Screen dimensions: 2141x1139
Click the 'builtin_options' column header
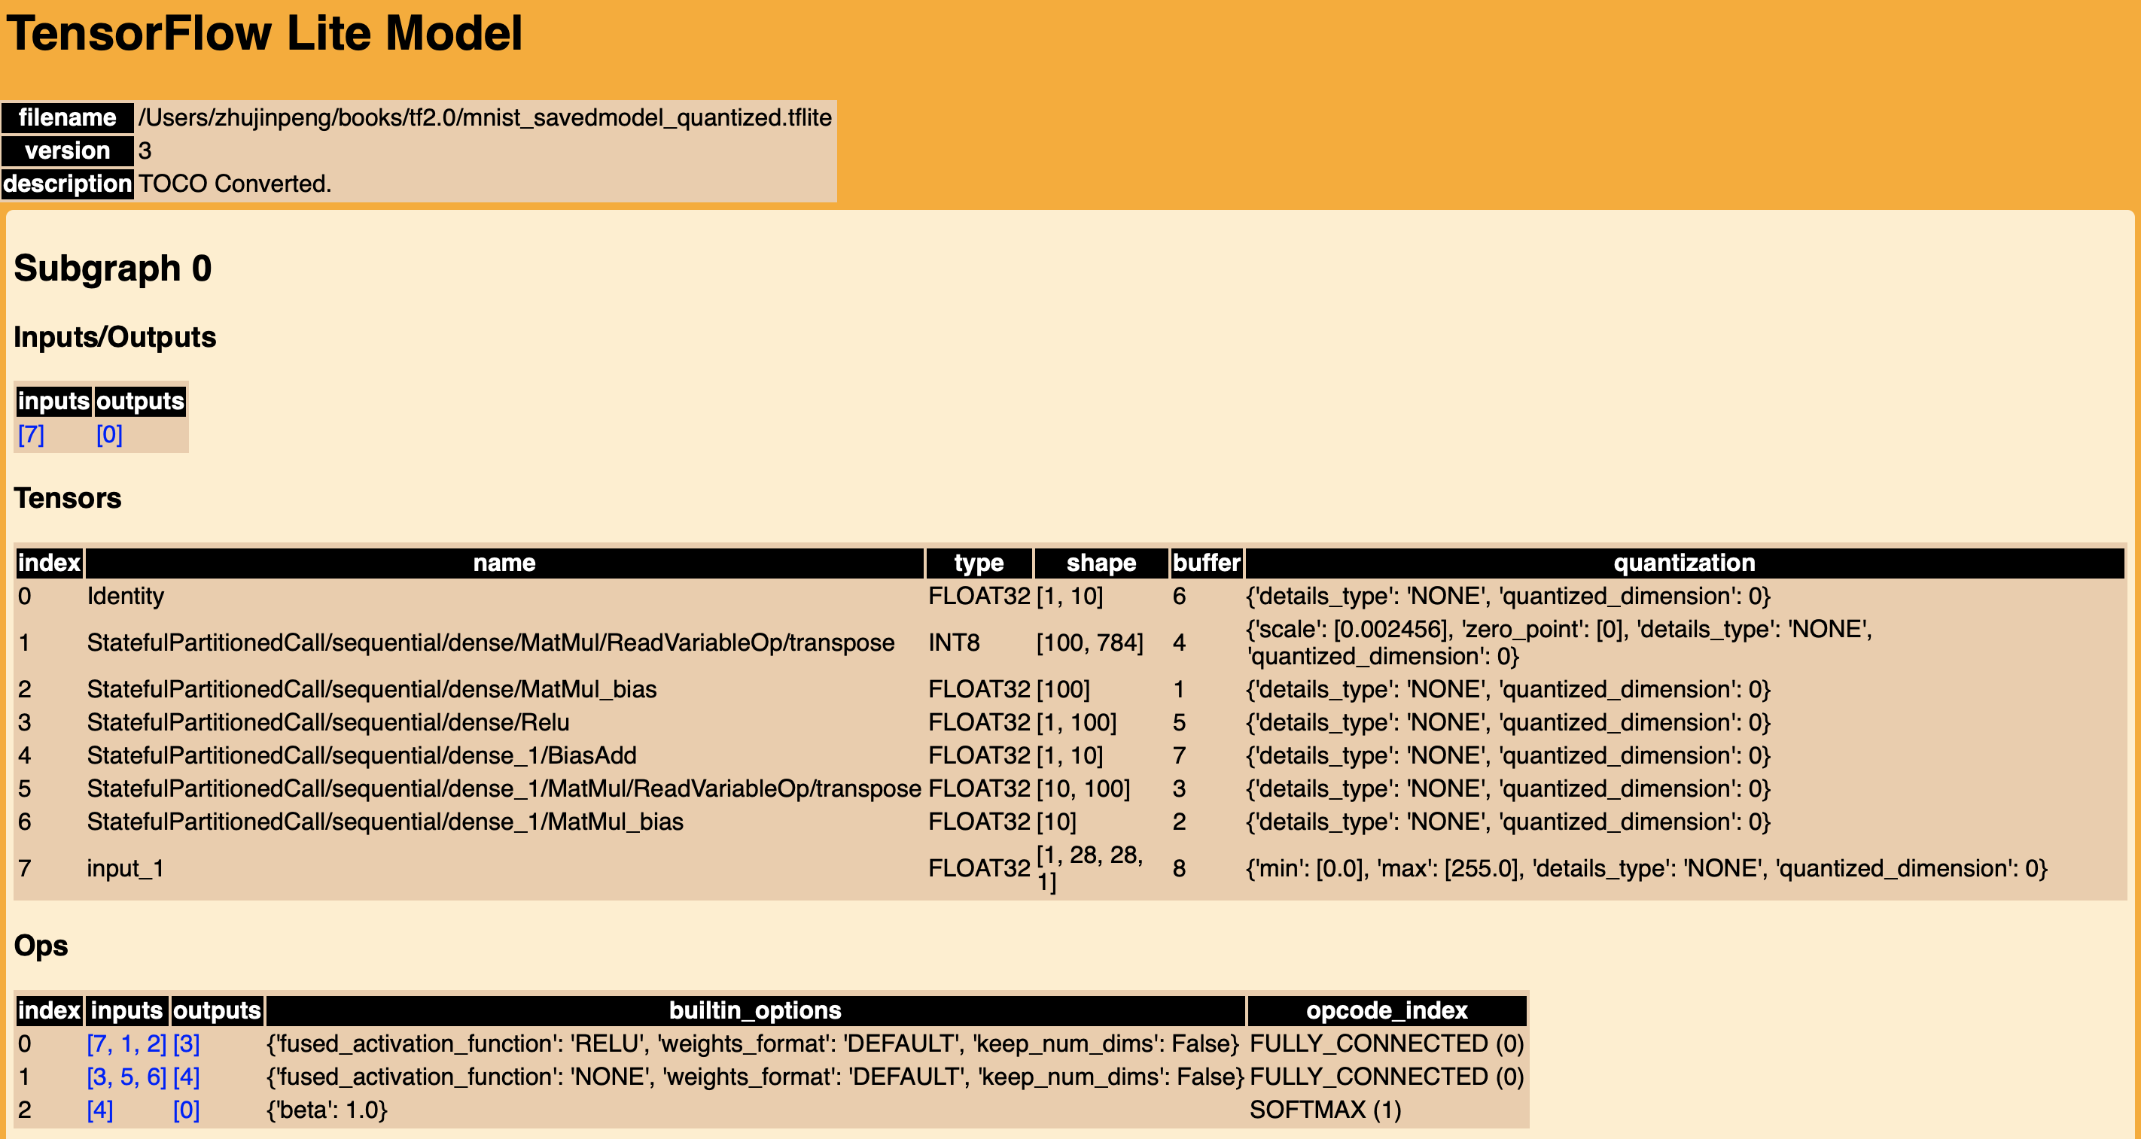pos(754,1011)
